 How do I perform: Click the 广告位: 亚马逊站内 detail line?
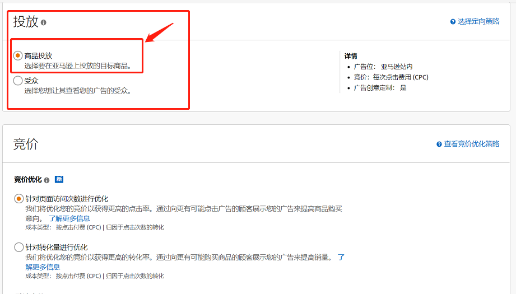383,67
